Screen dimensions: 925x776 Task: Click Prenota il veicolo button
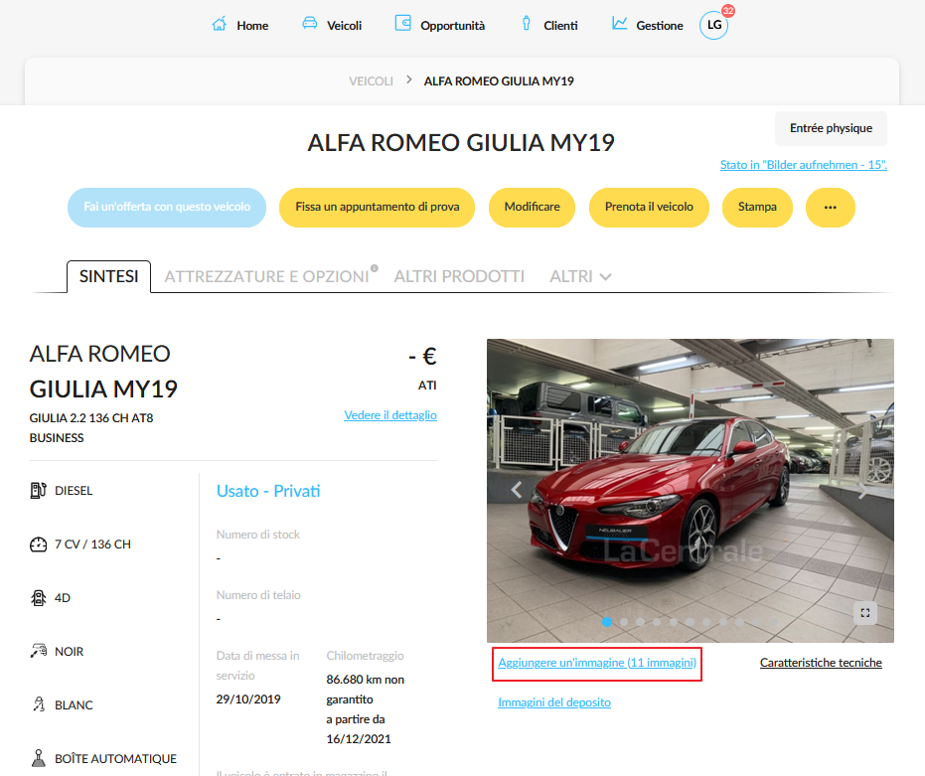tap(649, 207)
